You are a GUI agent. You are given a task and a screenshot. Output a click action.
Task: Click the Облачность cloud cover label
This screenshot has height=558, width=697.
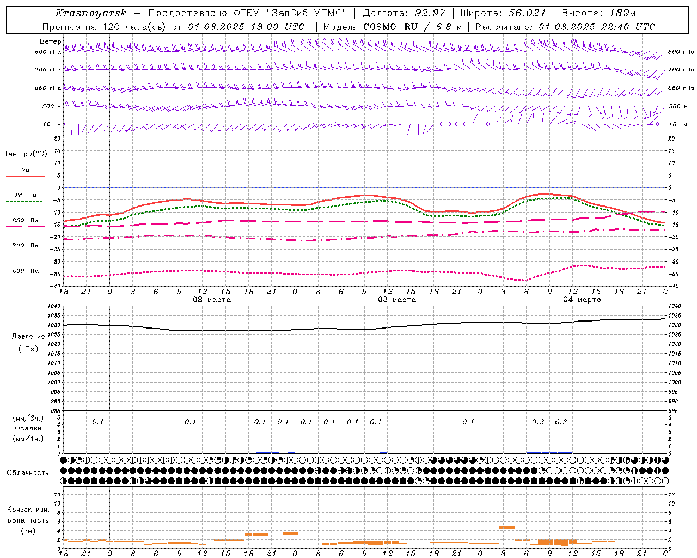point(28,472)
